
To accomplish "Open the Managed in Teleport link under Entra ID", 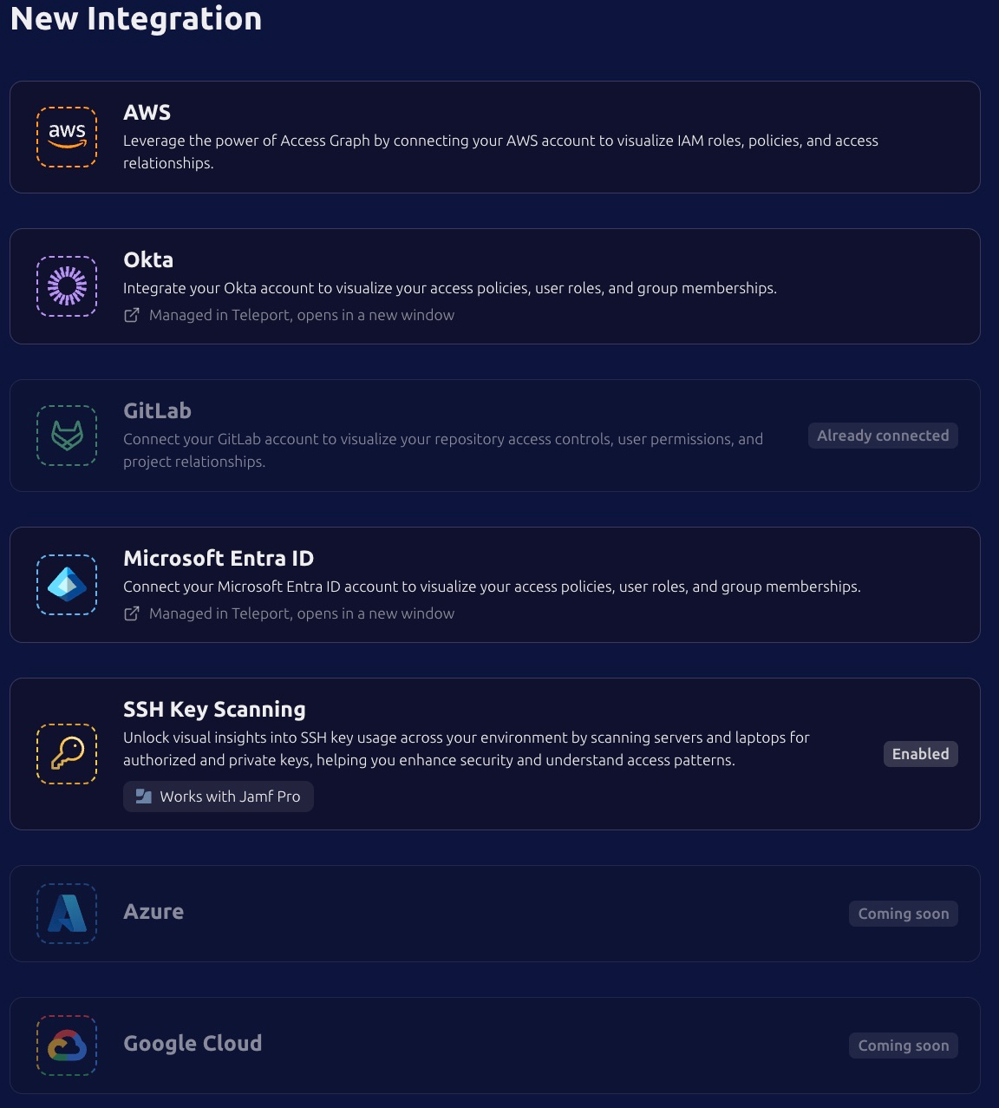I will click(x=302, y=613).
